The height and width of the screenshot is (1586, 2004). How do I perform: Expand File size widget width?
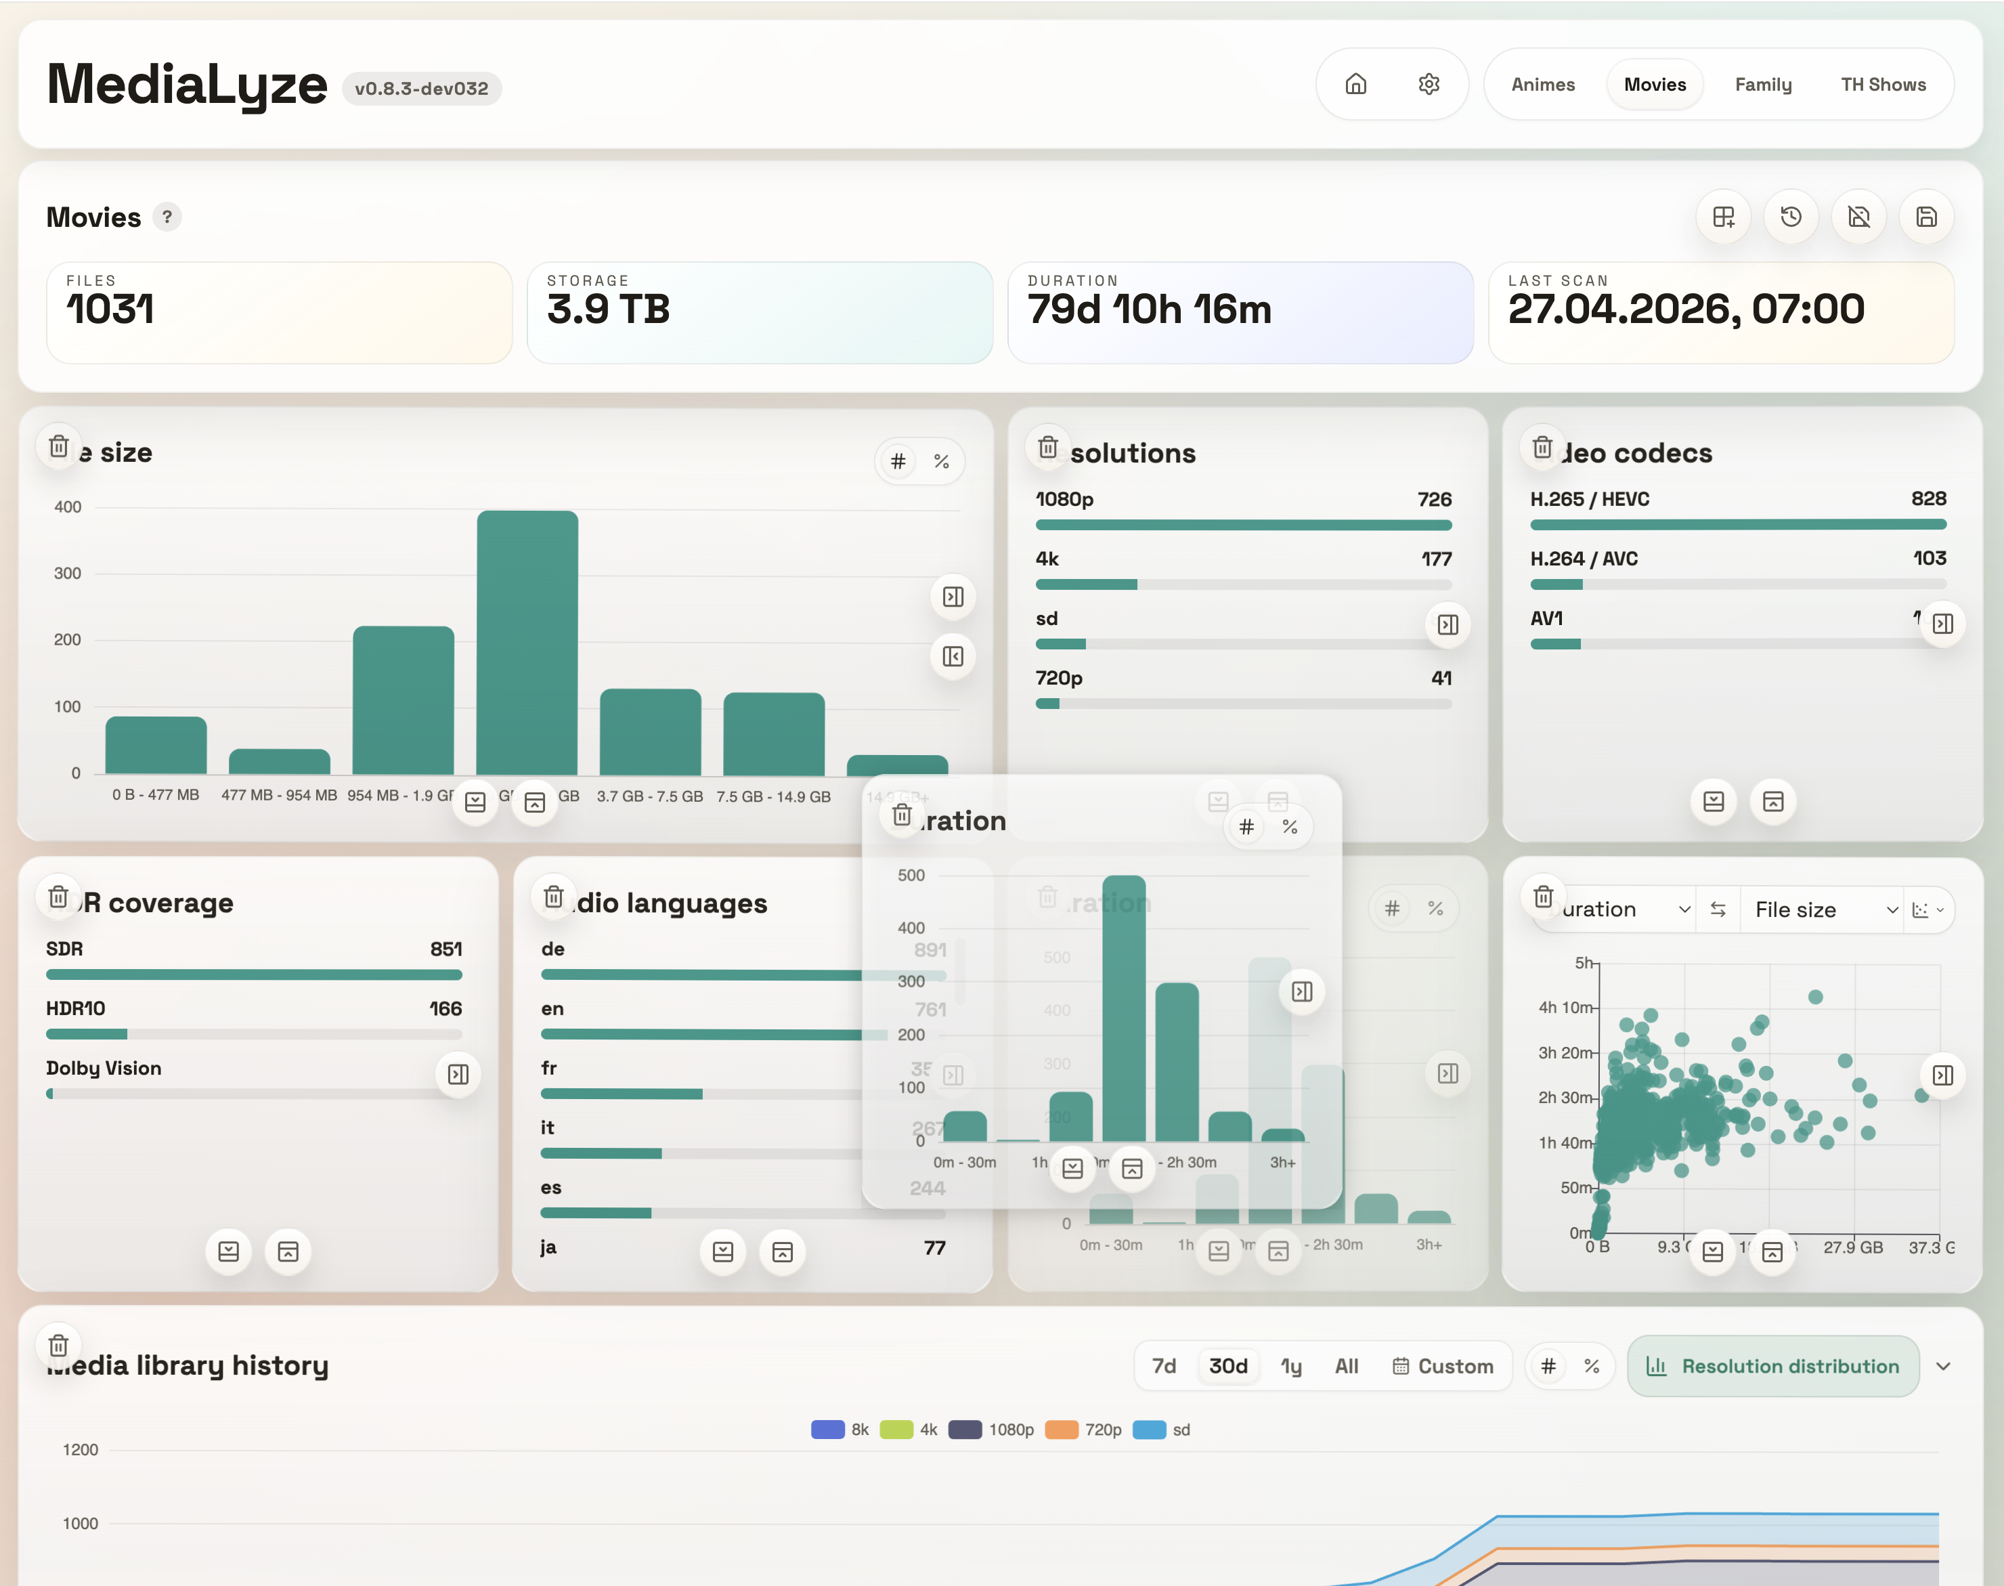pos(953,597)
